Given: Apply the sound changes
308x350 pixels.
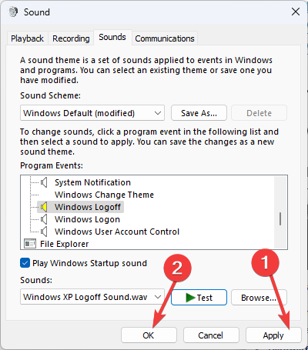Looking at the screenshot, I should tap(273, 335).
